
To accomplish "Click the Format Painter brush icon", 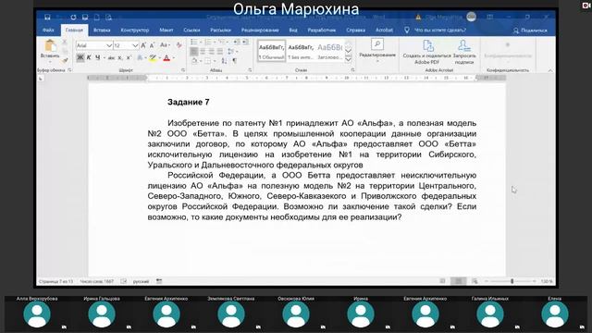I will coord(65,60).
